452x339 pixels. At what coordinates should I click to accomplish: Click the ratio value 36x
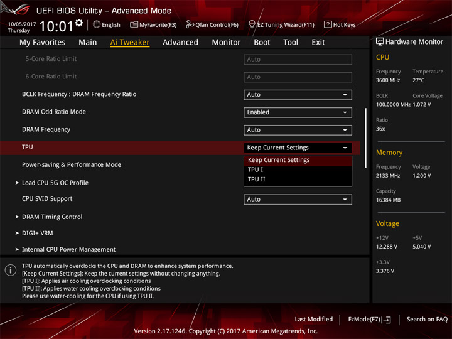(x=380, y=129)
